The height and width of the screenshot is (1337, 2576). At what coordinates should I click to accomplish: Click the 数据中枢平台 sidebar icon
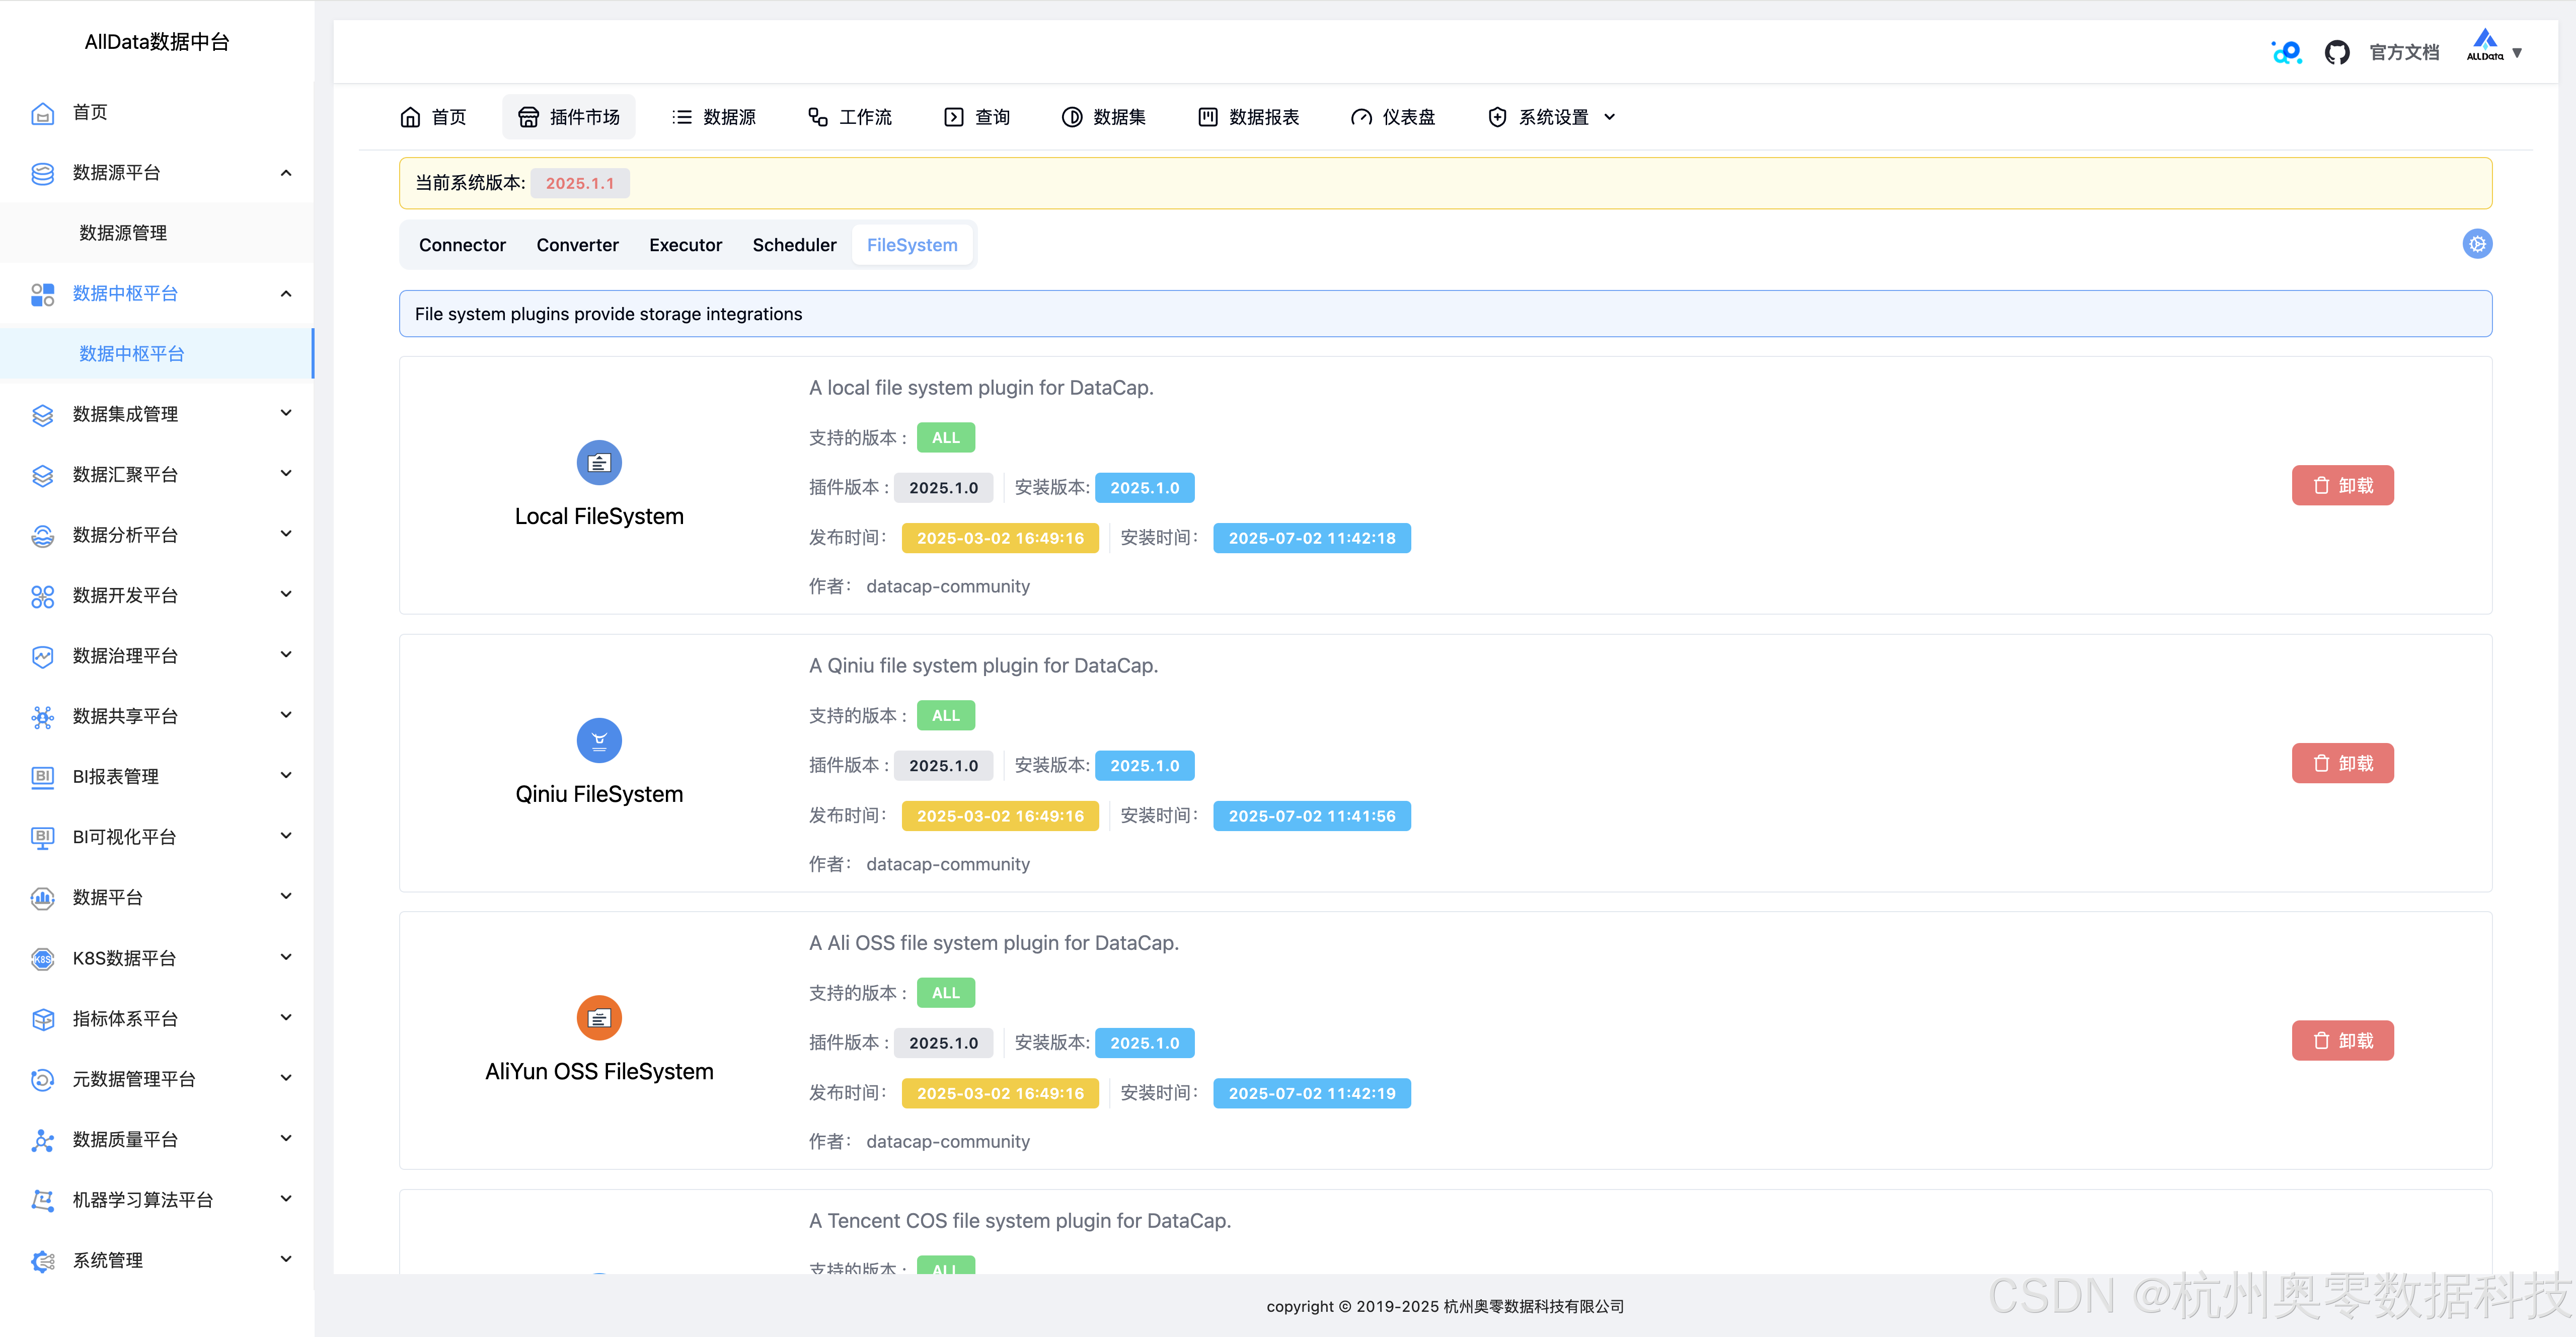(42, 294)
